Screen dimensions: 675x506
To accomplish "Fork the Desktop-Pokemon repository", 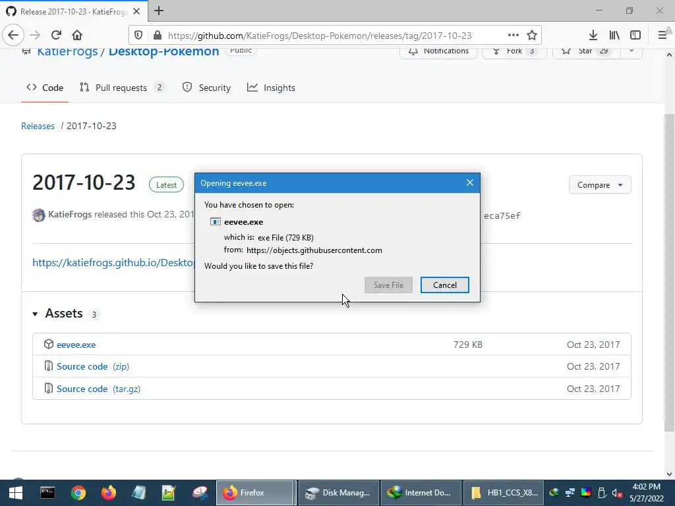I will pos(514,51).
